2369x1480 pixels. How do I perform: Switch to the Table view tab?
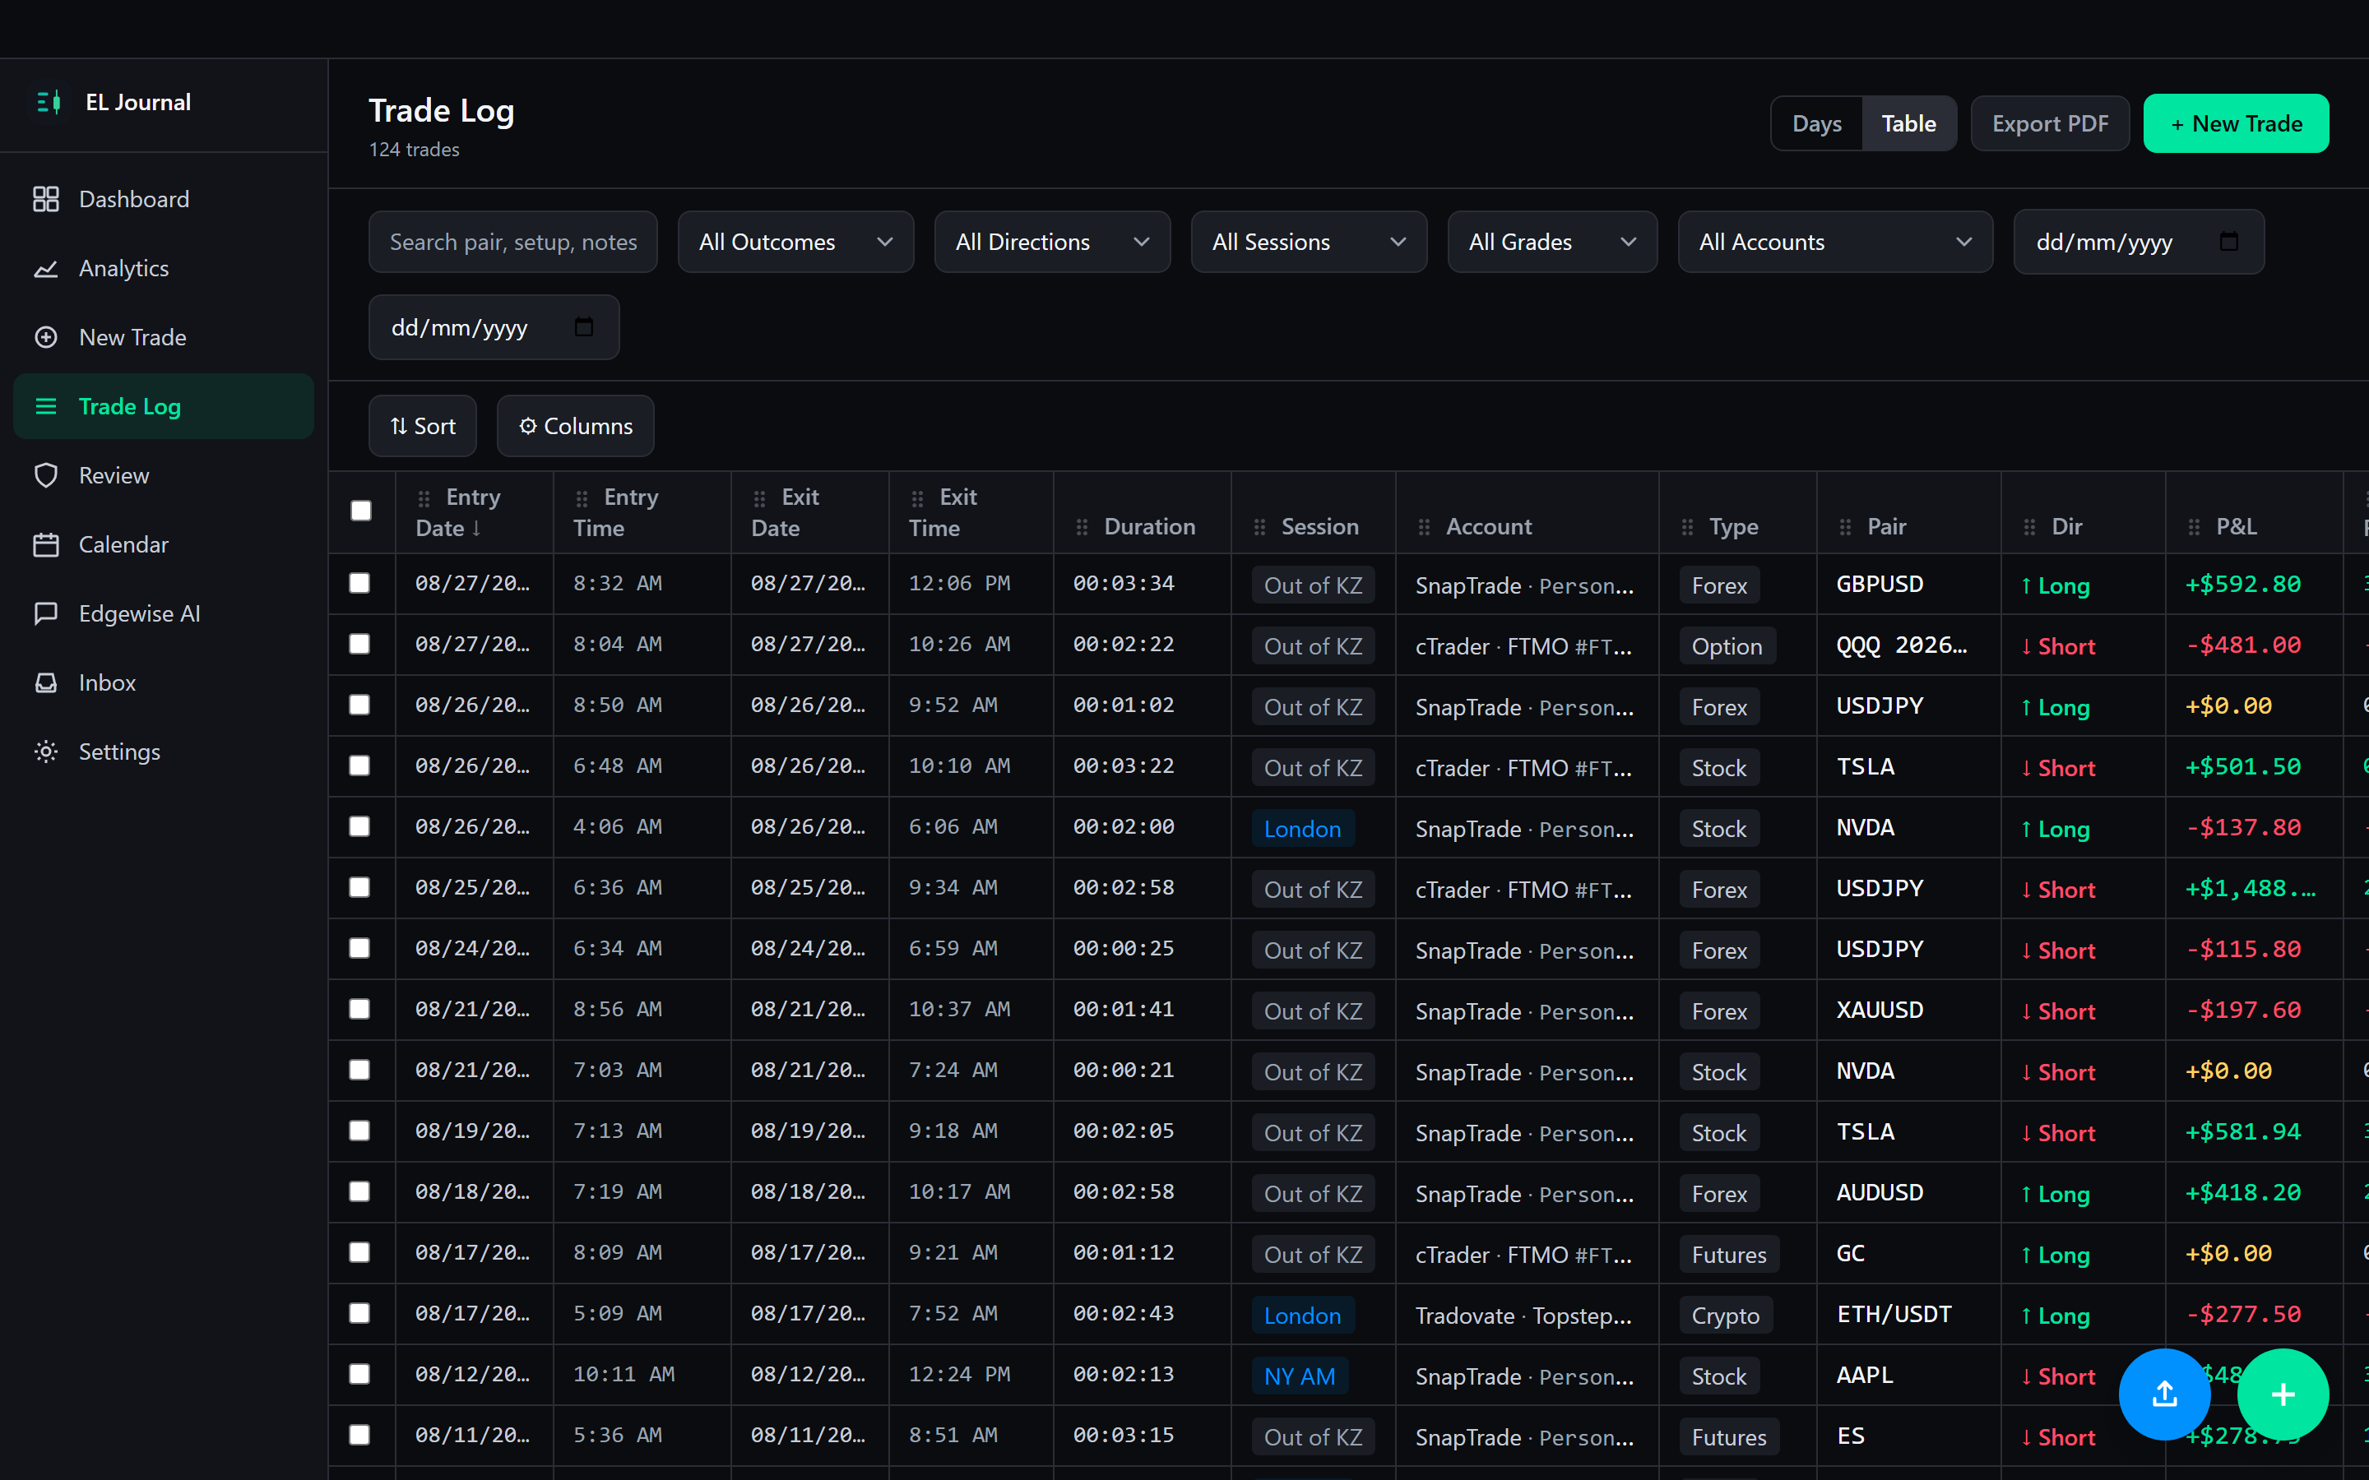1909,123
